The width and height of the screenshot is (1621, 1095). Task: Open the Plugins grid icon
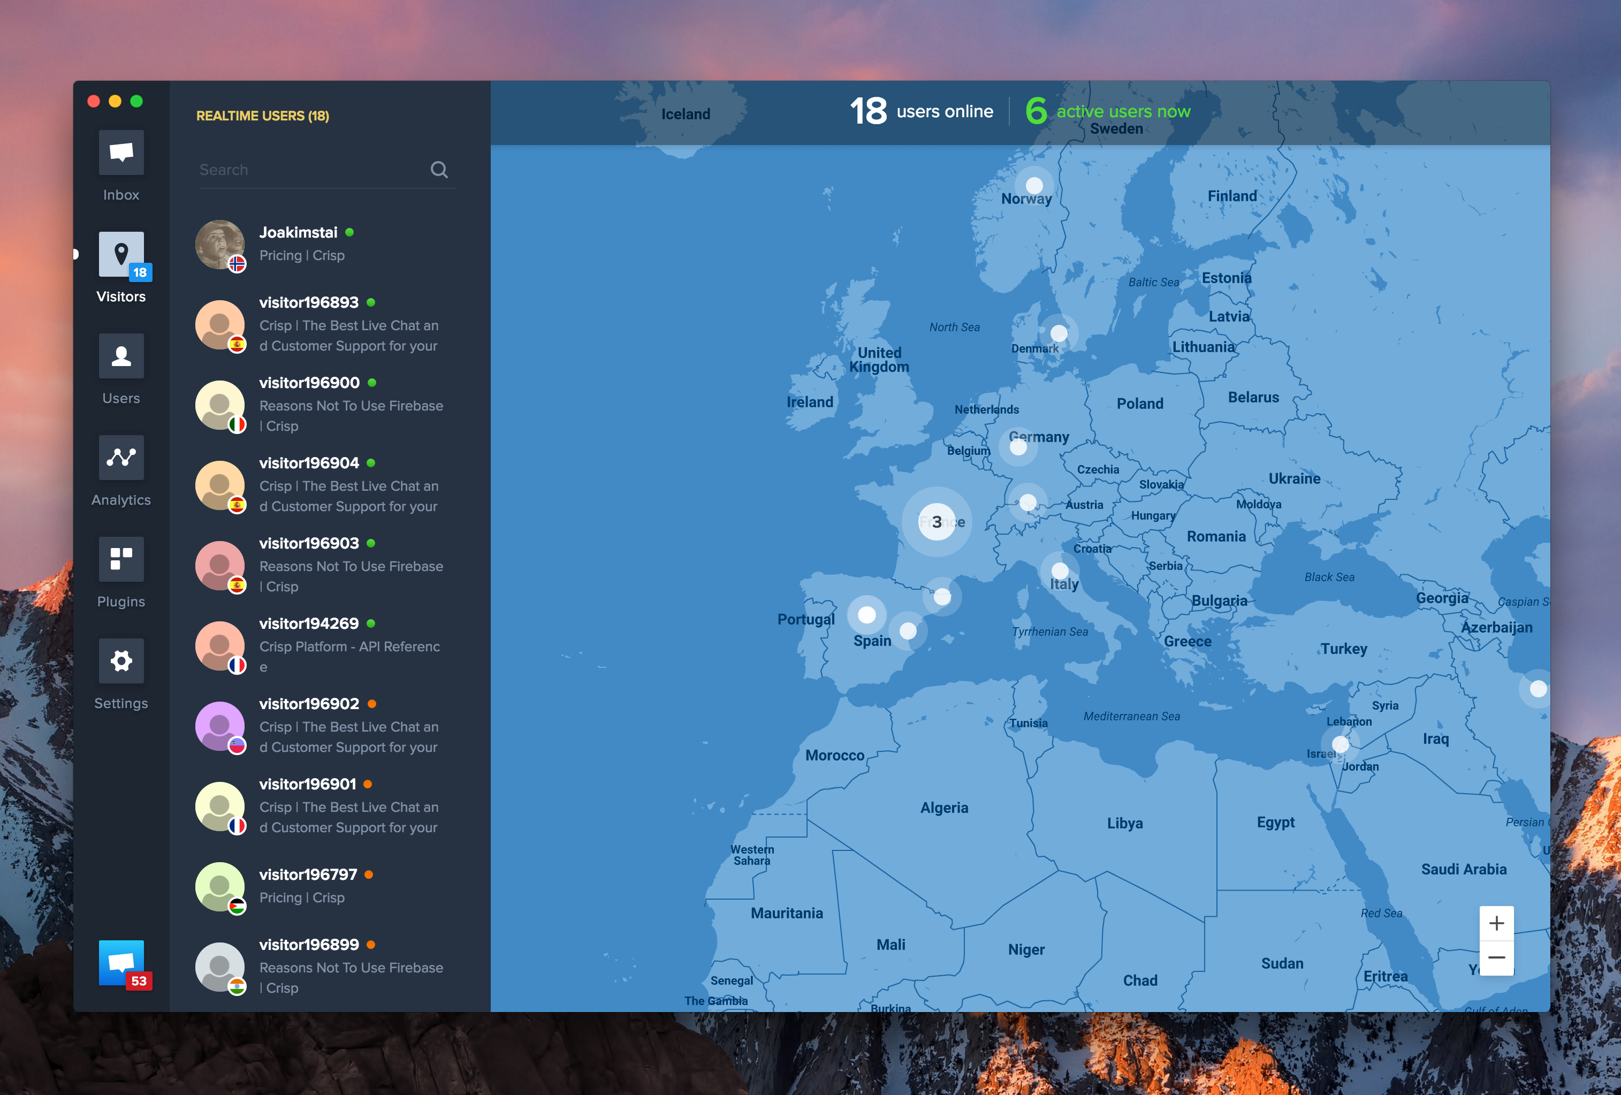[120, 559]
